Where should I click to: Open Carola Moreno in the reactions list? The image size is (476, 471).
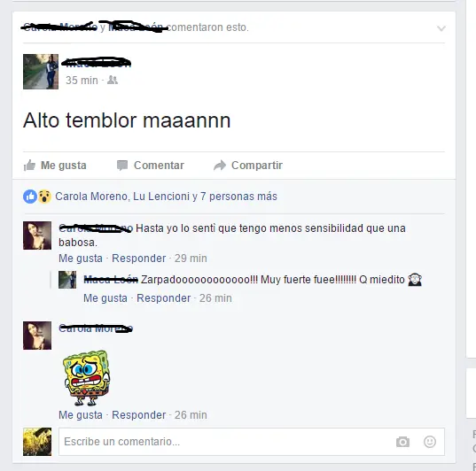pos(91,197)
